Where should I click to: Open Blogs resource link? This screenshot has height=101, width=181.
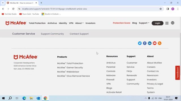(109, 88)
